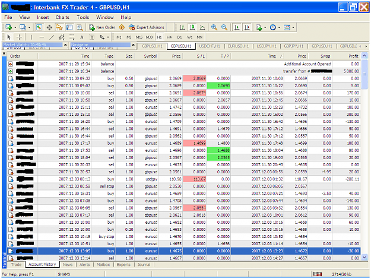Open the Charts menu
The width and height of the screenshot is (371, 279).
(62, 17)
